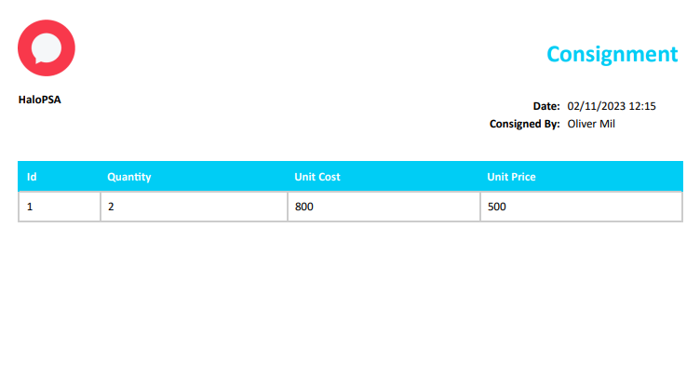Click the Date label
Screen dimensions: 700x375
545,106
